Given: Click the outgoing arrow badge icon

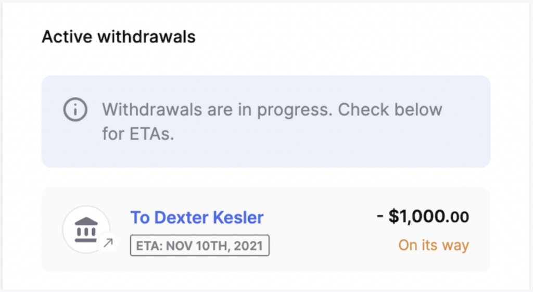Looking at the screenshot, I should click(109, 242).
